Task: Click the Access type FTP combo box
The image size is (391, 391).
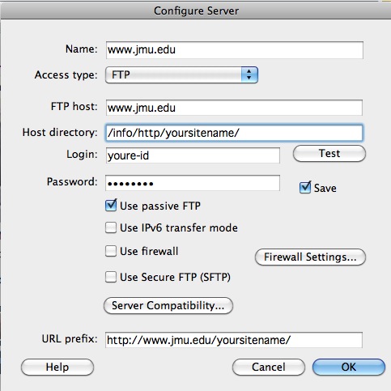Action: [181, 74]
